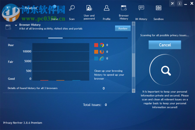Click the orange Firefox legend swatch

pyautogui.click(x=96, y=52)
